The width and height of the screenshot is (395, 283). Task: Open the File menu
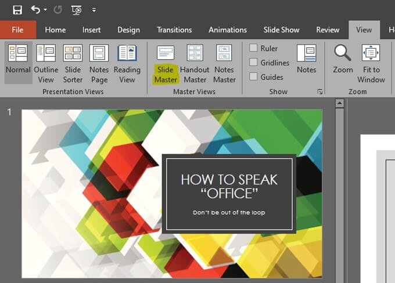[17, 30]
